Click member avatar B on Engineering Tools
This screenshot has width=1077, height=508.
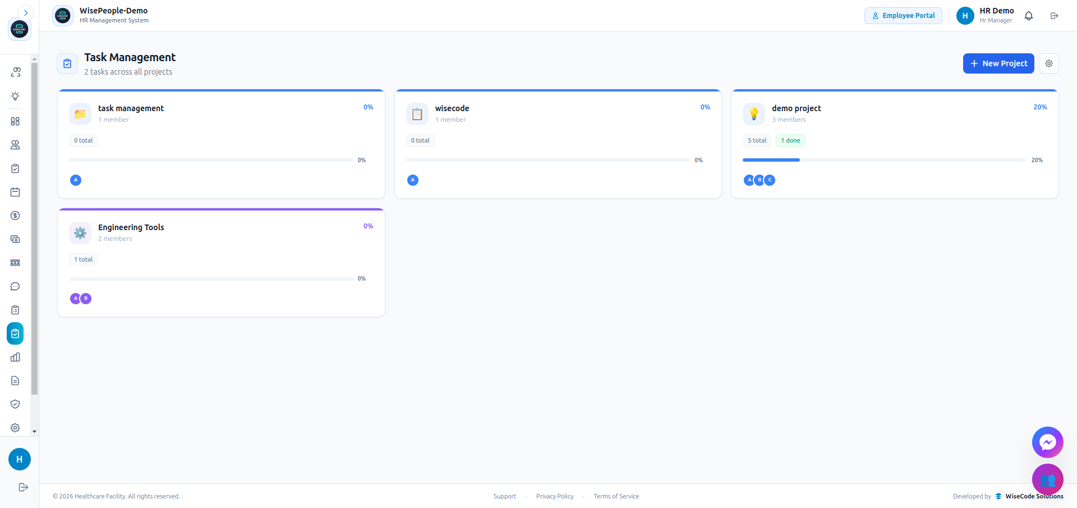click(x=86, y=299)
